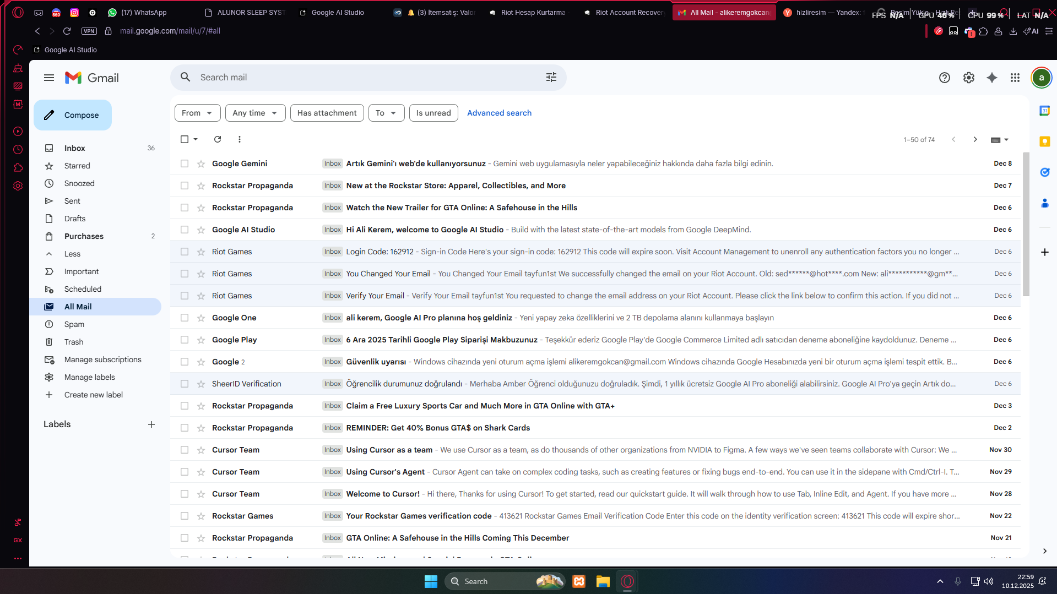Click the search options filter icon

(x=551, y=78)
